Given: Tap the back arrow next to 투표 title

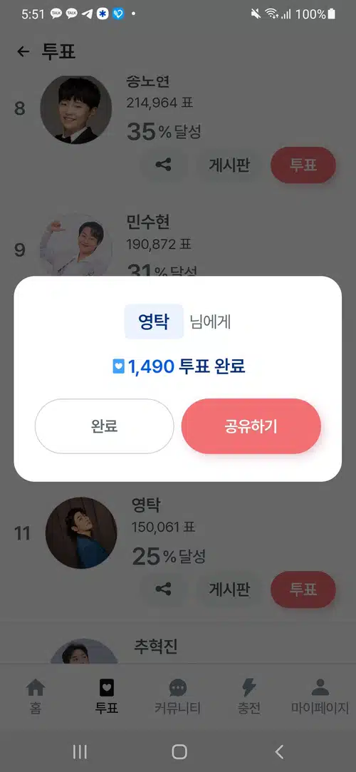Looking at the screenshot, I should [x=23, y=52].
